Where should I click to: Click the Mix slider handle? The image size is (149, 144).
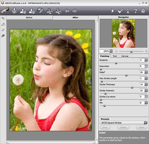[x=104, y=106]
